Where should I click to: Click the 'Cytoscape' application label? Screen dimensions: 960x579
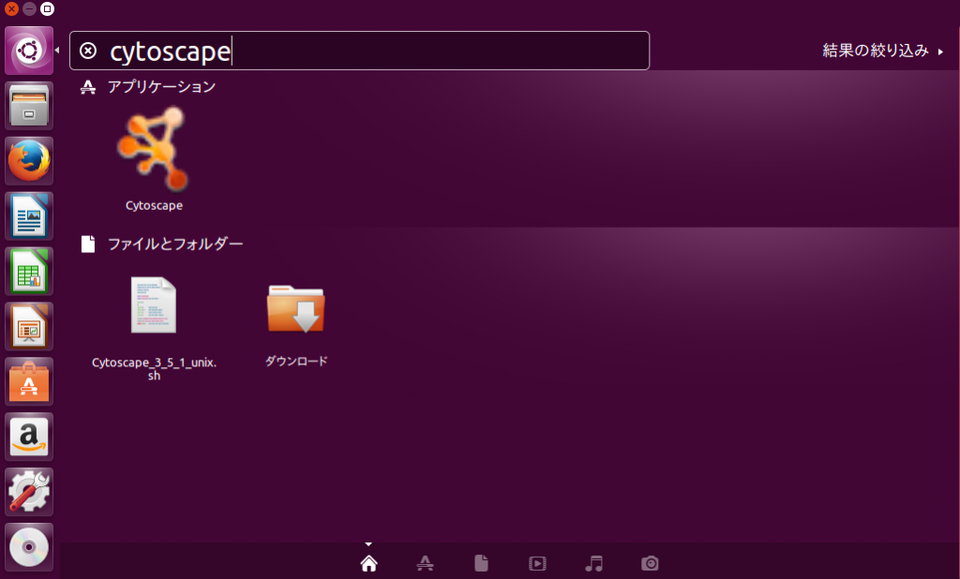(154, 206)
